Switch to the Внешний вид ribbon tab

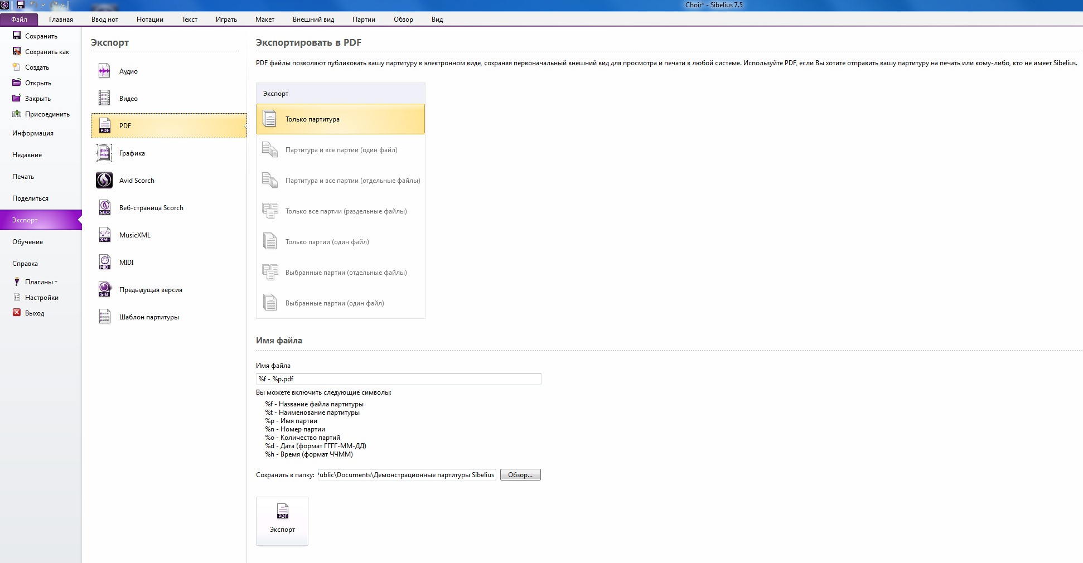[313, 20]
